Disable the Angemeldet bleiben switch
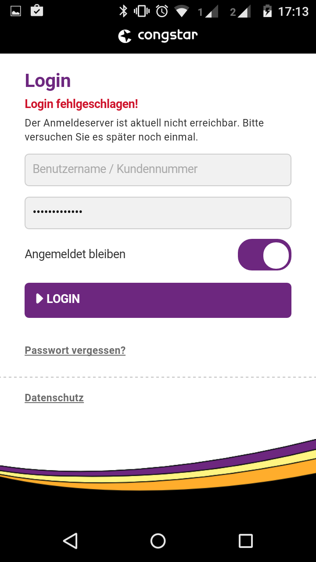Image resolution: width=316 pixels, height=562 pixels. 265,255
